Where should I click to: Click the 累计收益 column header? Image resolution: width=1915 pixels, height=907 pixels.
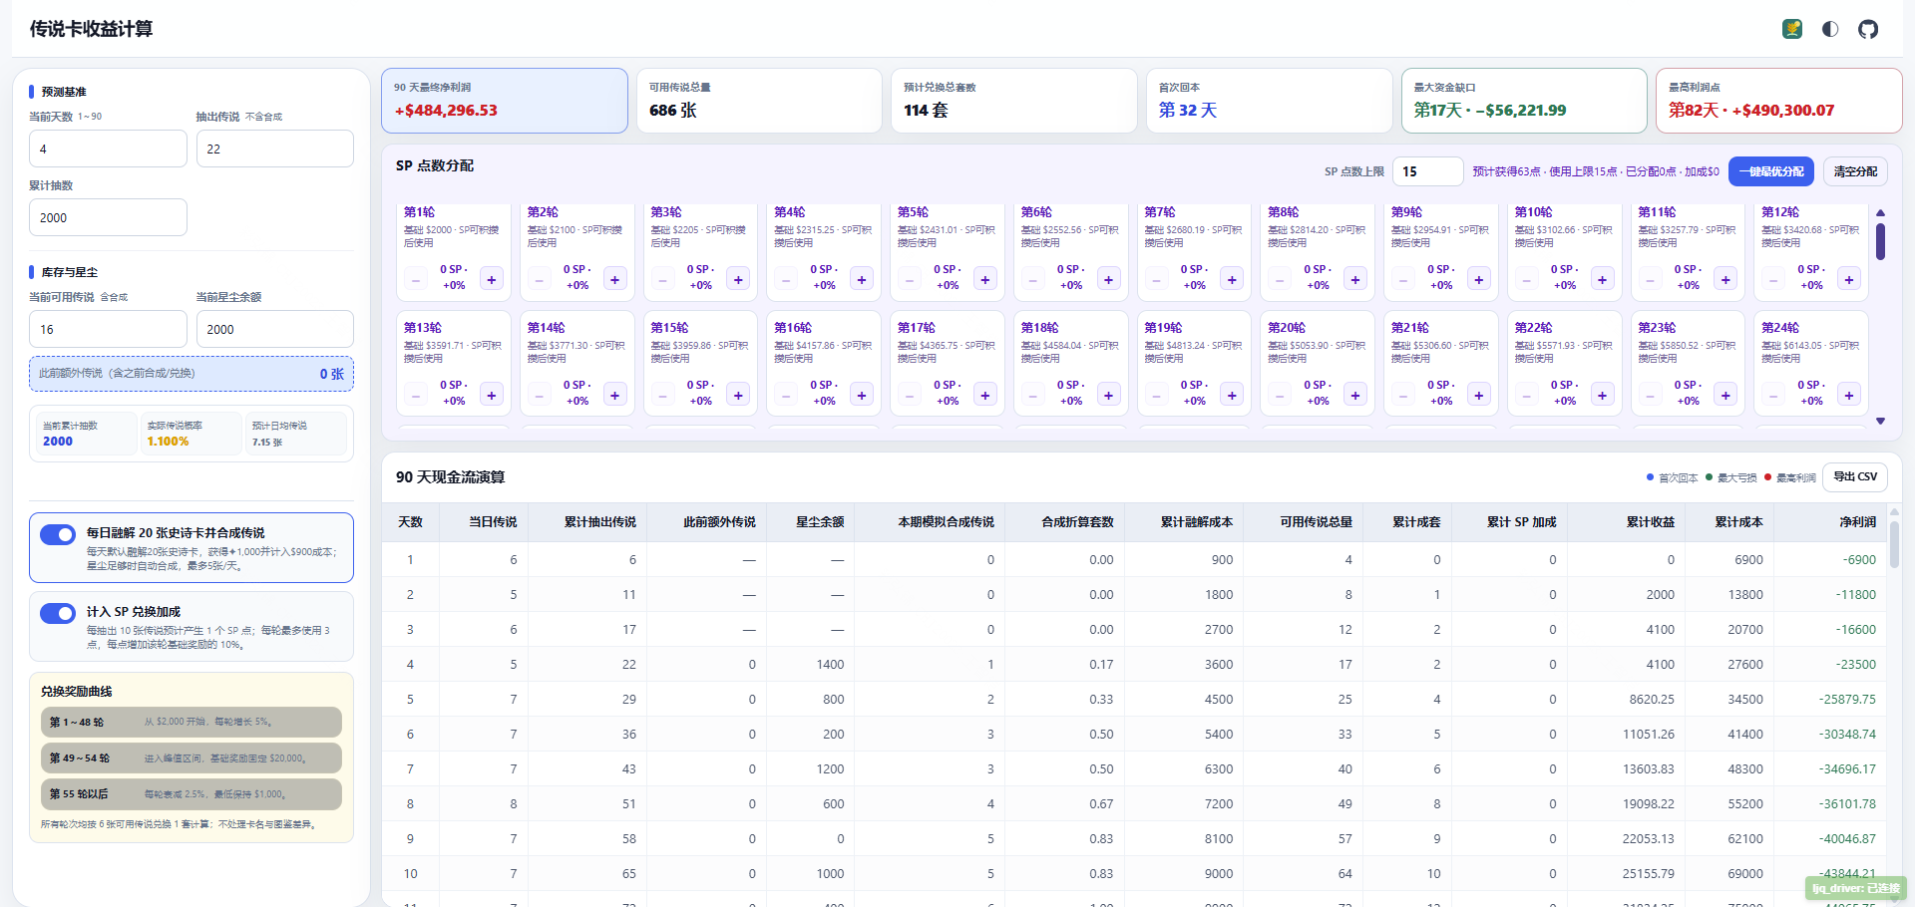click(1651, 521)
